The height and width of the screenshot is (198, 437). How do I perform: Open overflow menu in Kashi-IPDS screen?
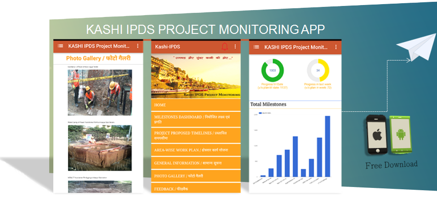(x=235, y=46)
